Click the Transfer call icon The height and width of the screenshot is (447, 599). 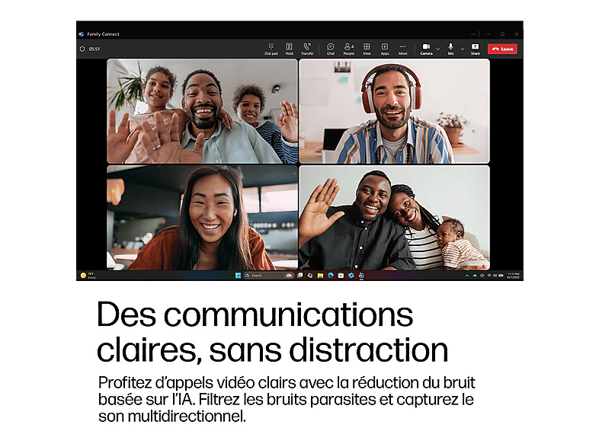[307, 49]
